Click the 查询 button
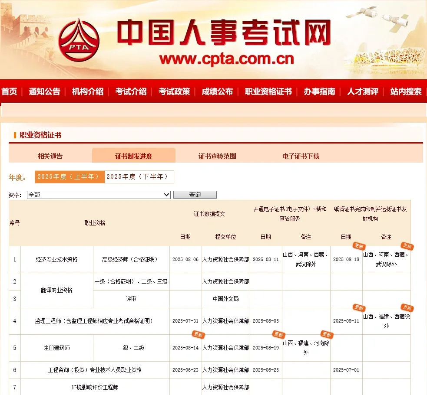 point(195,194)
